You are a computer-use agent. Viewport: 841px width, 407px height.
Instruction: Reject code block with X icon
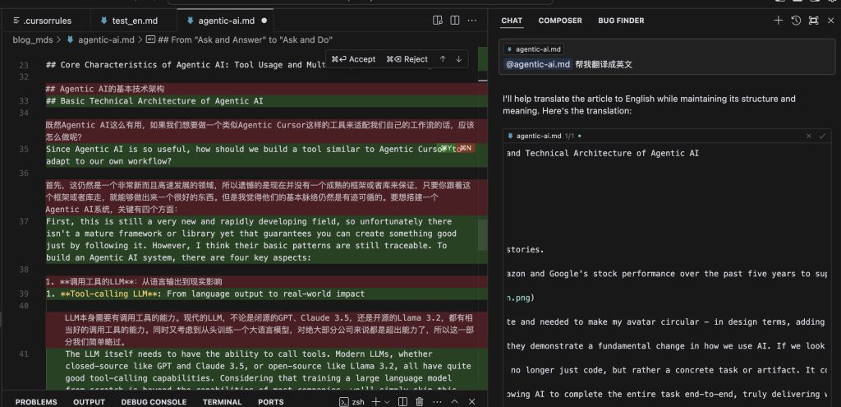tap(809, 136)
